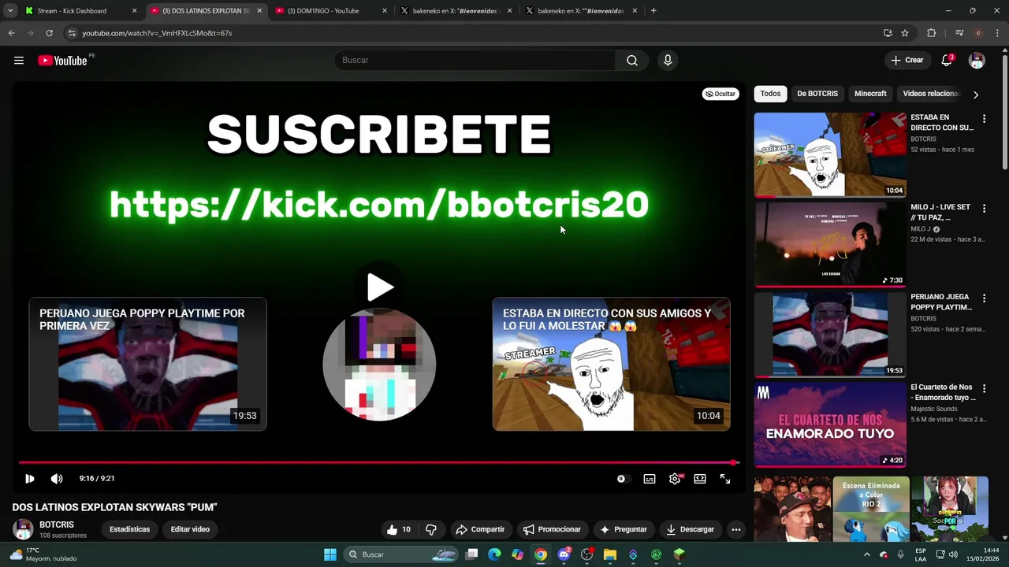Open options for PERUANO JUEGA POPPY video
The image size is (1009, 567).
984,298
